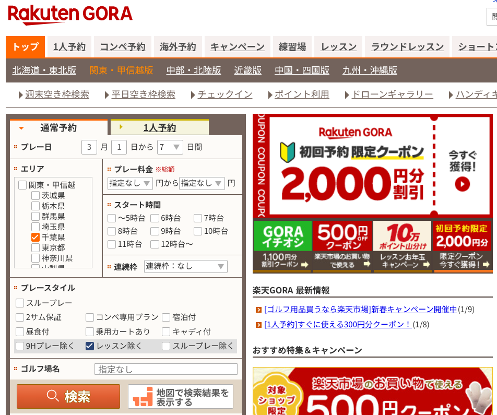The image size is (497, 415).
Task: Select the 近畿版 region link
Action: 248,70
